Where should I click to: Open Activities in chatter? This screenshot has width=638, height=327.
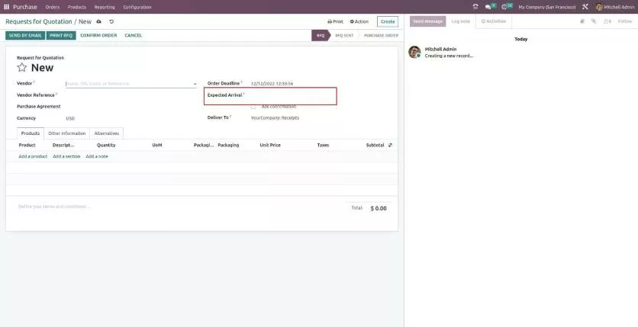click(x=494, y=21)
